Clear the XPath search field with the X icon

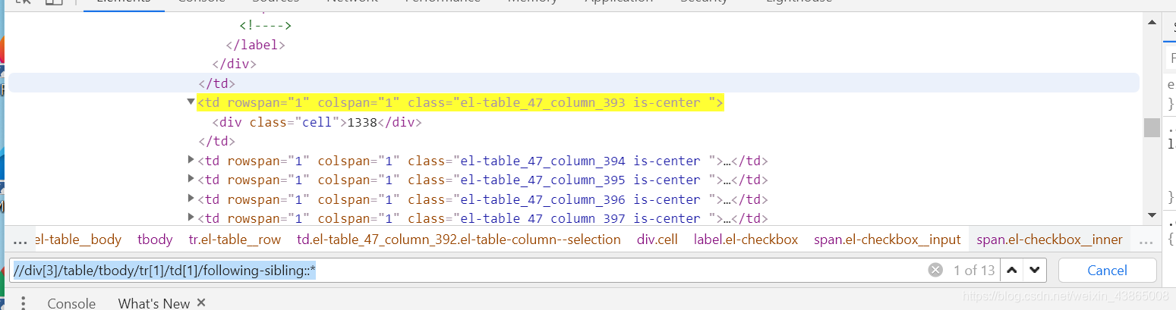(935, 271)
